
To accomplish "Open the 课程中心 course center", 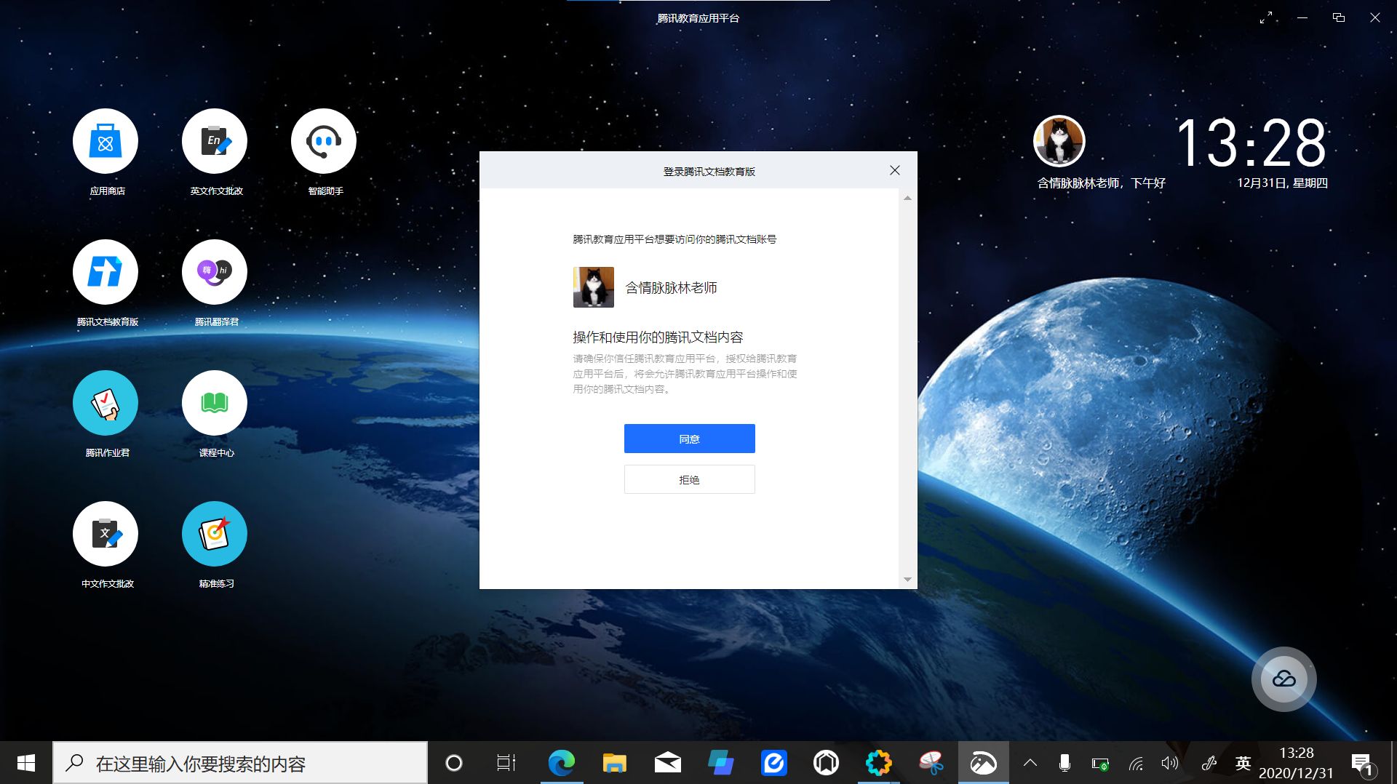I will pyautogui.click(x=215, y=403).
